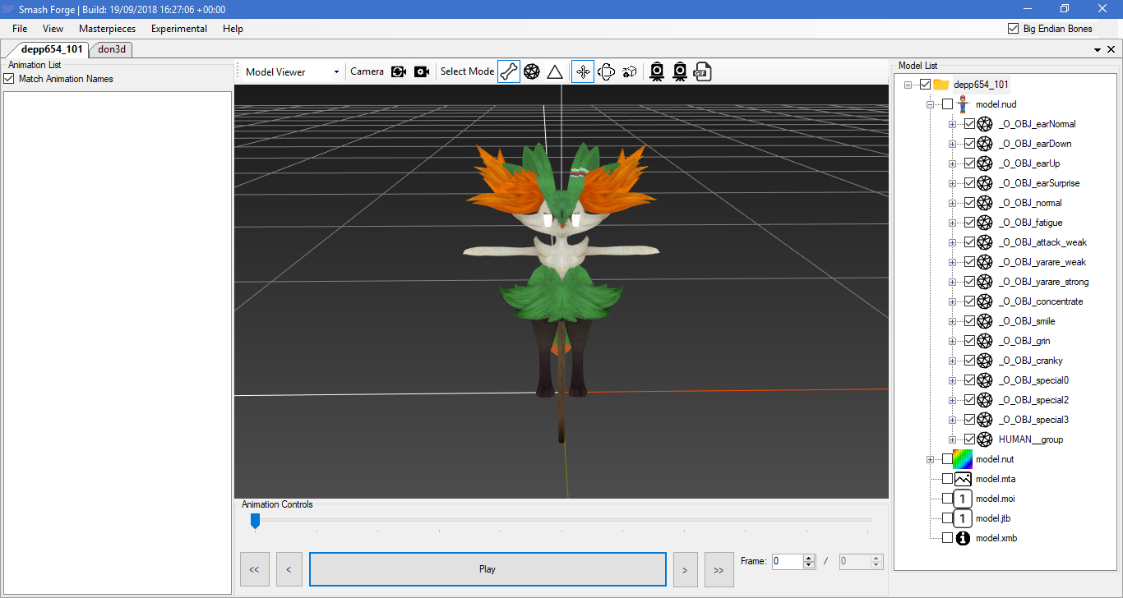Image resolution: width=1123 pixels, height=598 pixels.
Task: Click the fast-forward animation button
Action: click(x=719, y=568)
